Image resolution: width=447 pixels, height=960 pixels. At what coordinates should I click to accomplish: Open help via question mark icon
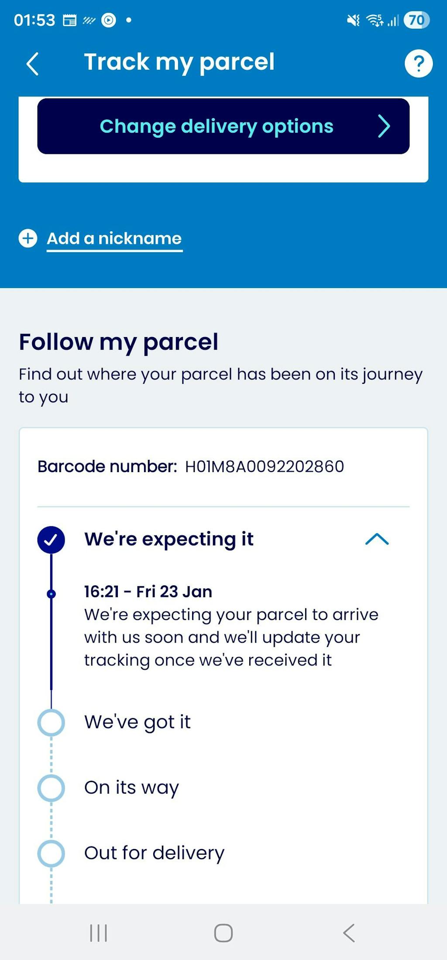tap(418, 64)
